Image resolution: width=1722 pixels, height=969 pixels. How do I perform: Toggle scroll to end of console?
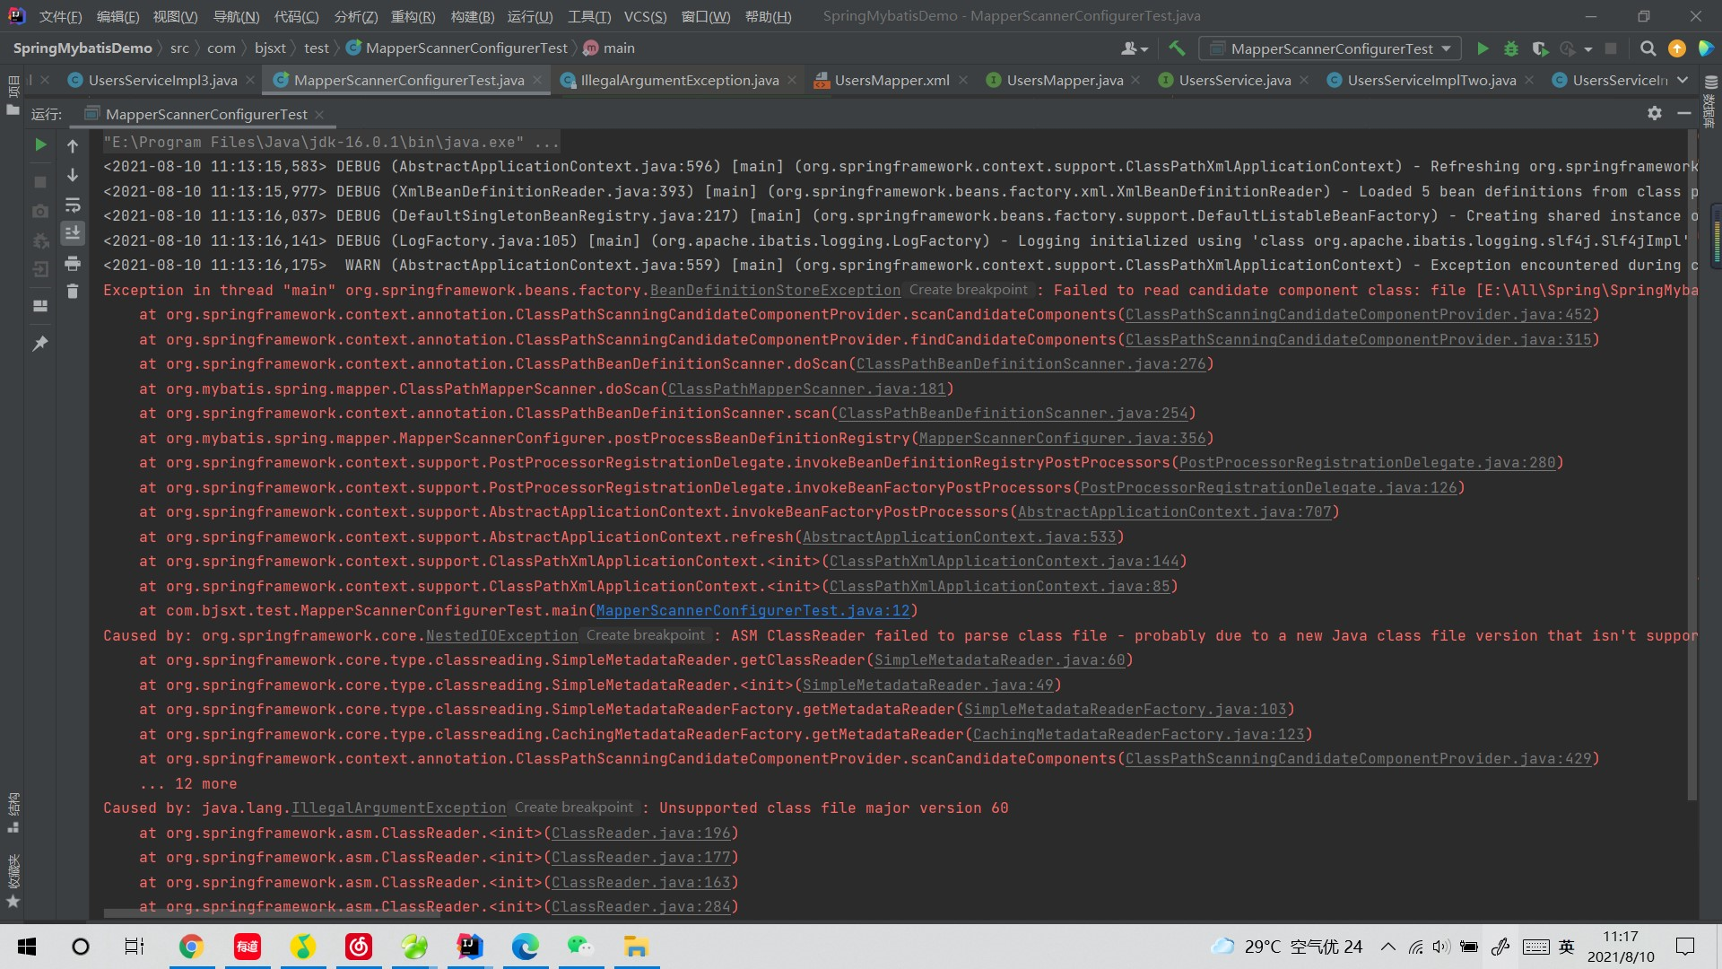pyautogui.click(x=73, y=233)
